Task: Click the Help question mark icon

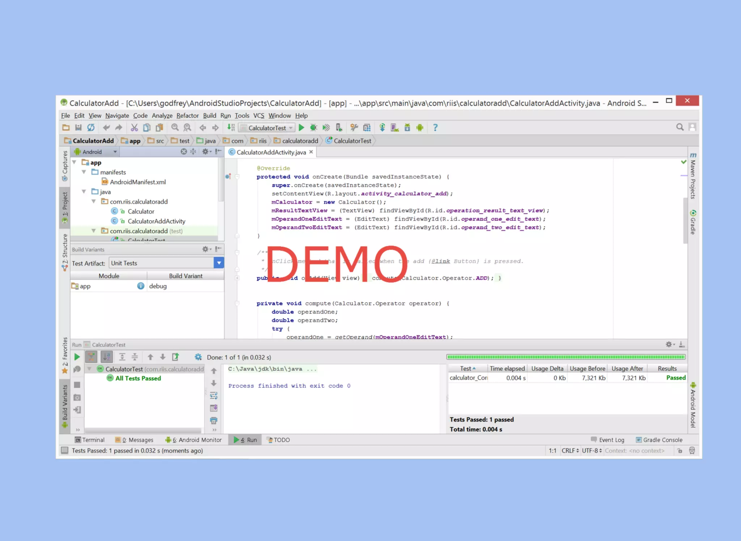Action: (435, 127)
